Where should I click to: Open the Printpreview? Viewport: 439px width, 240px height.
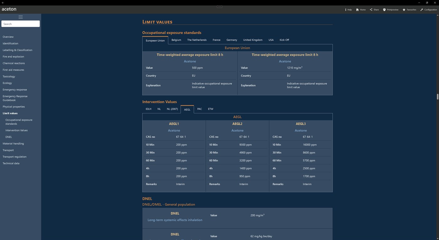(x=391, y=10)
